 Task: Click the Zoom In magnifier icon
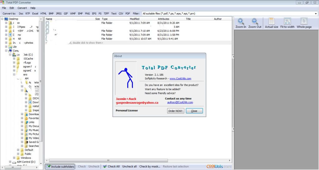(241, 21)
